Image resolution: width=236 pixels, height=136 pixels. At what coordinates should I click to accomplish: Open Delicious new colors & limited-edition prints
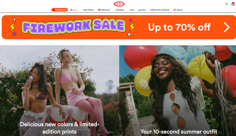(x=60, y=128)
